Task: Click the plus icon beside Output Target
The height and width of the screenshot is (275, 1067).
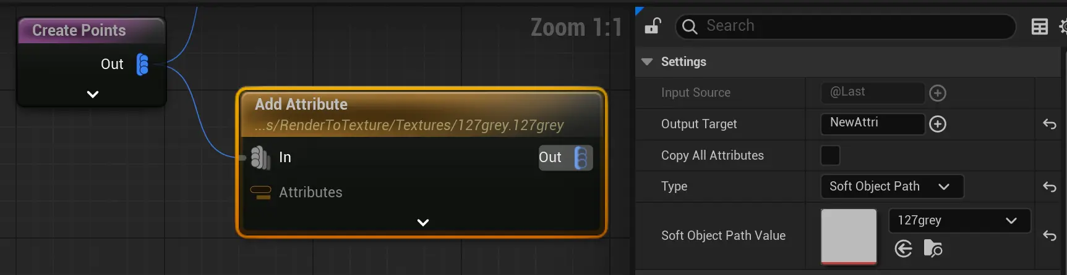Action: [x=938, y=124]
